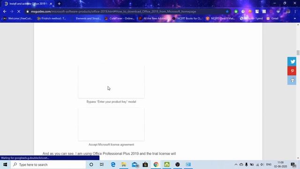Click the microphone tray icon
300x169 pixels.
pos(247,165)
